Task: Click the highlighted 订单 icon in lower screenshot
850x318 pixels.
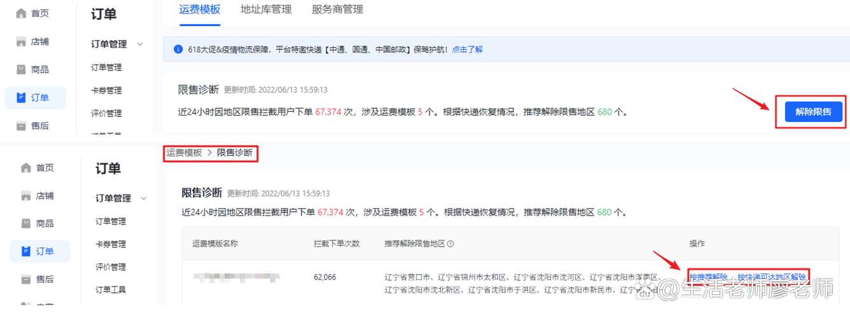Action: pos(26,251)
